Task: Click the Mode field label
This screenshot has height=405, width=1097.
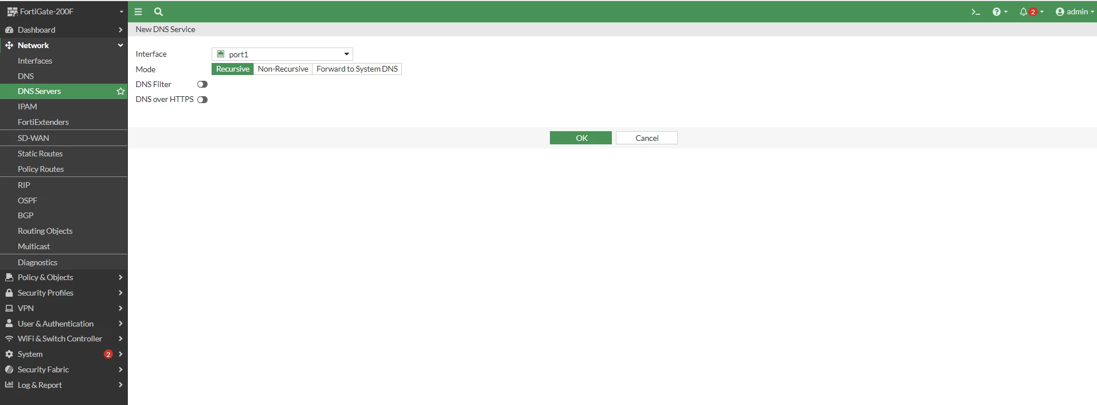Action: pyautogui.click(x=146, y=69)
